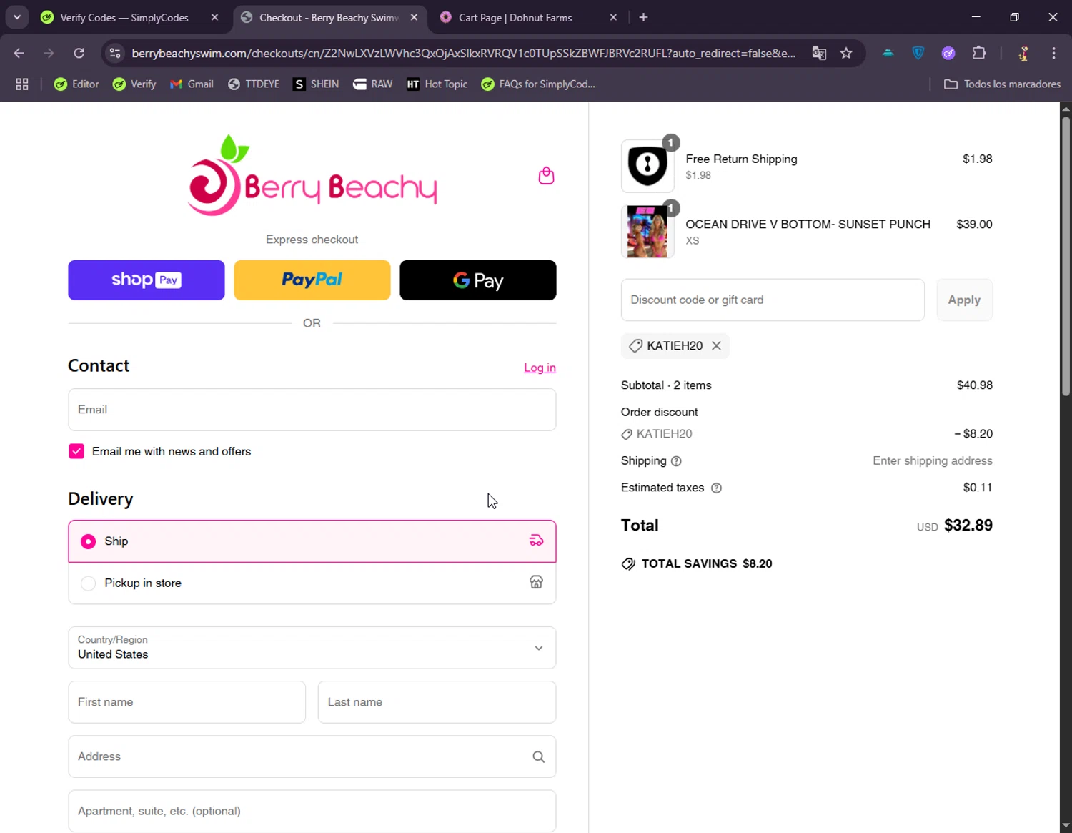Click the page vertical scrollbar

point(1066,255)
